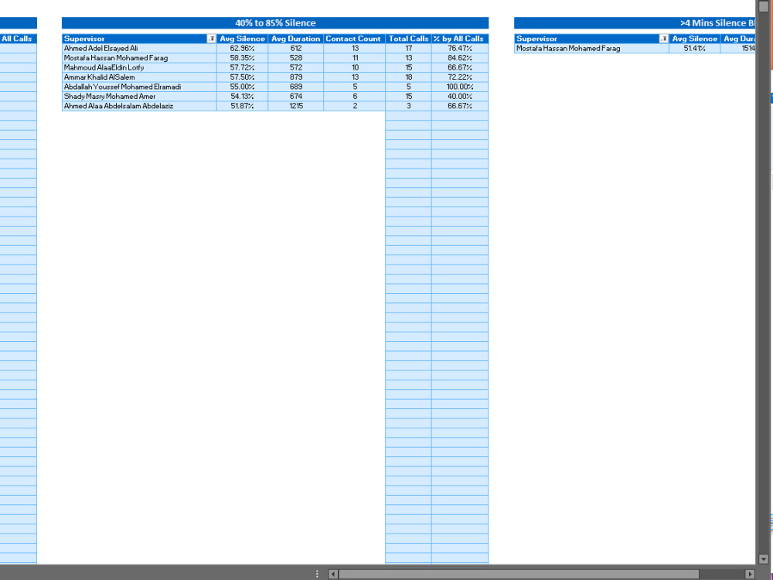The width and height of the screenshot is (773, 580).
Task: Select cell 'Ahmed Adel Elsayed Ali'
Action: click(139, 48)
